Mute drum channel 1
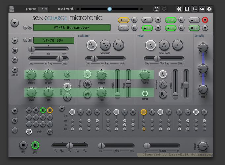 (x=134, y=20)
